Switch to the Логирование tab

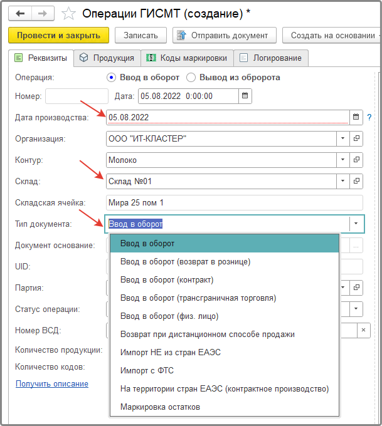271,58
